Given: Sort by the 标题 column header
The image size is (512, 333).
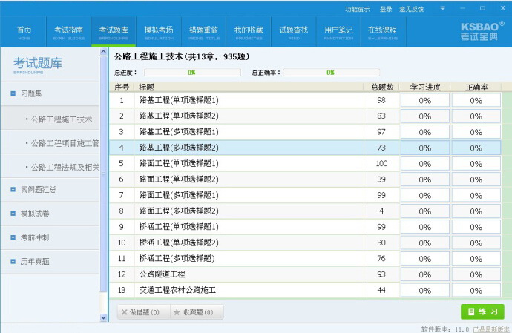Looking at the screenshot, I should point(249,88).
